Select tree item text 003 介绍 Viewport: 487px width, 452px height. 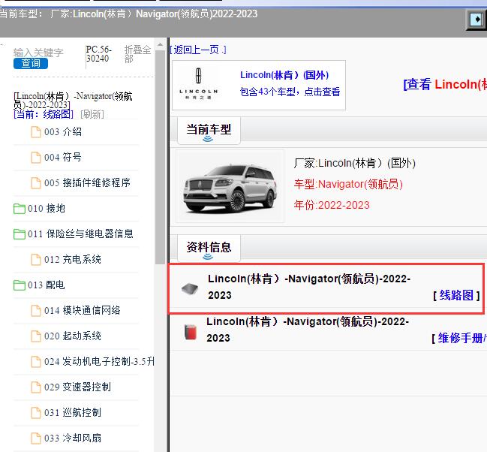coord(63,132)
